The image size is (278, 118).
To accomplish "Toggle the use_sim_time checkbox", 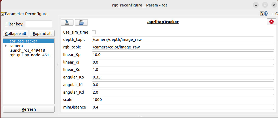I will [x=94, y=32].
